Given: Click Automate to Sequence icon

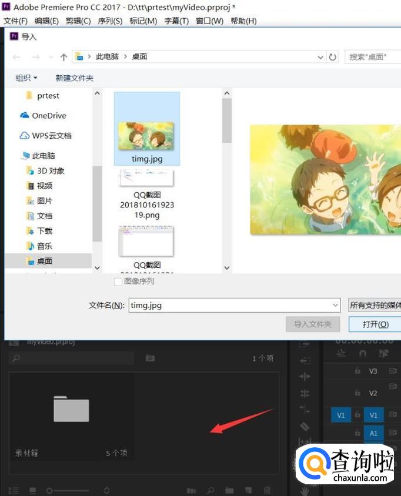Looking at the screenshot, I should (192, 491).
